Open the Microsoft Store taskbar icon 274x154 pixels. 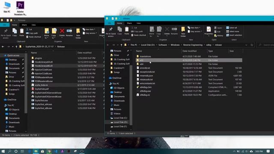[x=42, y=151]
